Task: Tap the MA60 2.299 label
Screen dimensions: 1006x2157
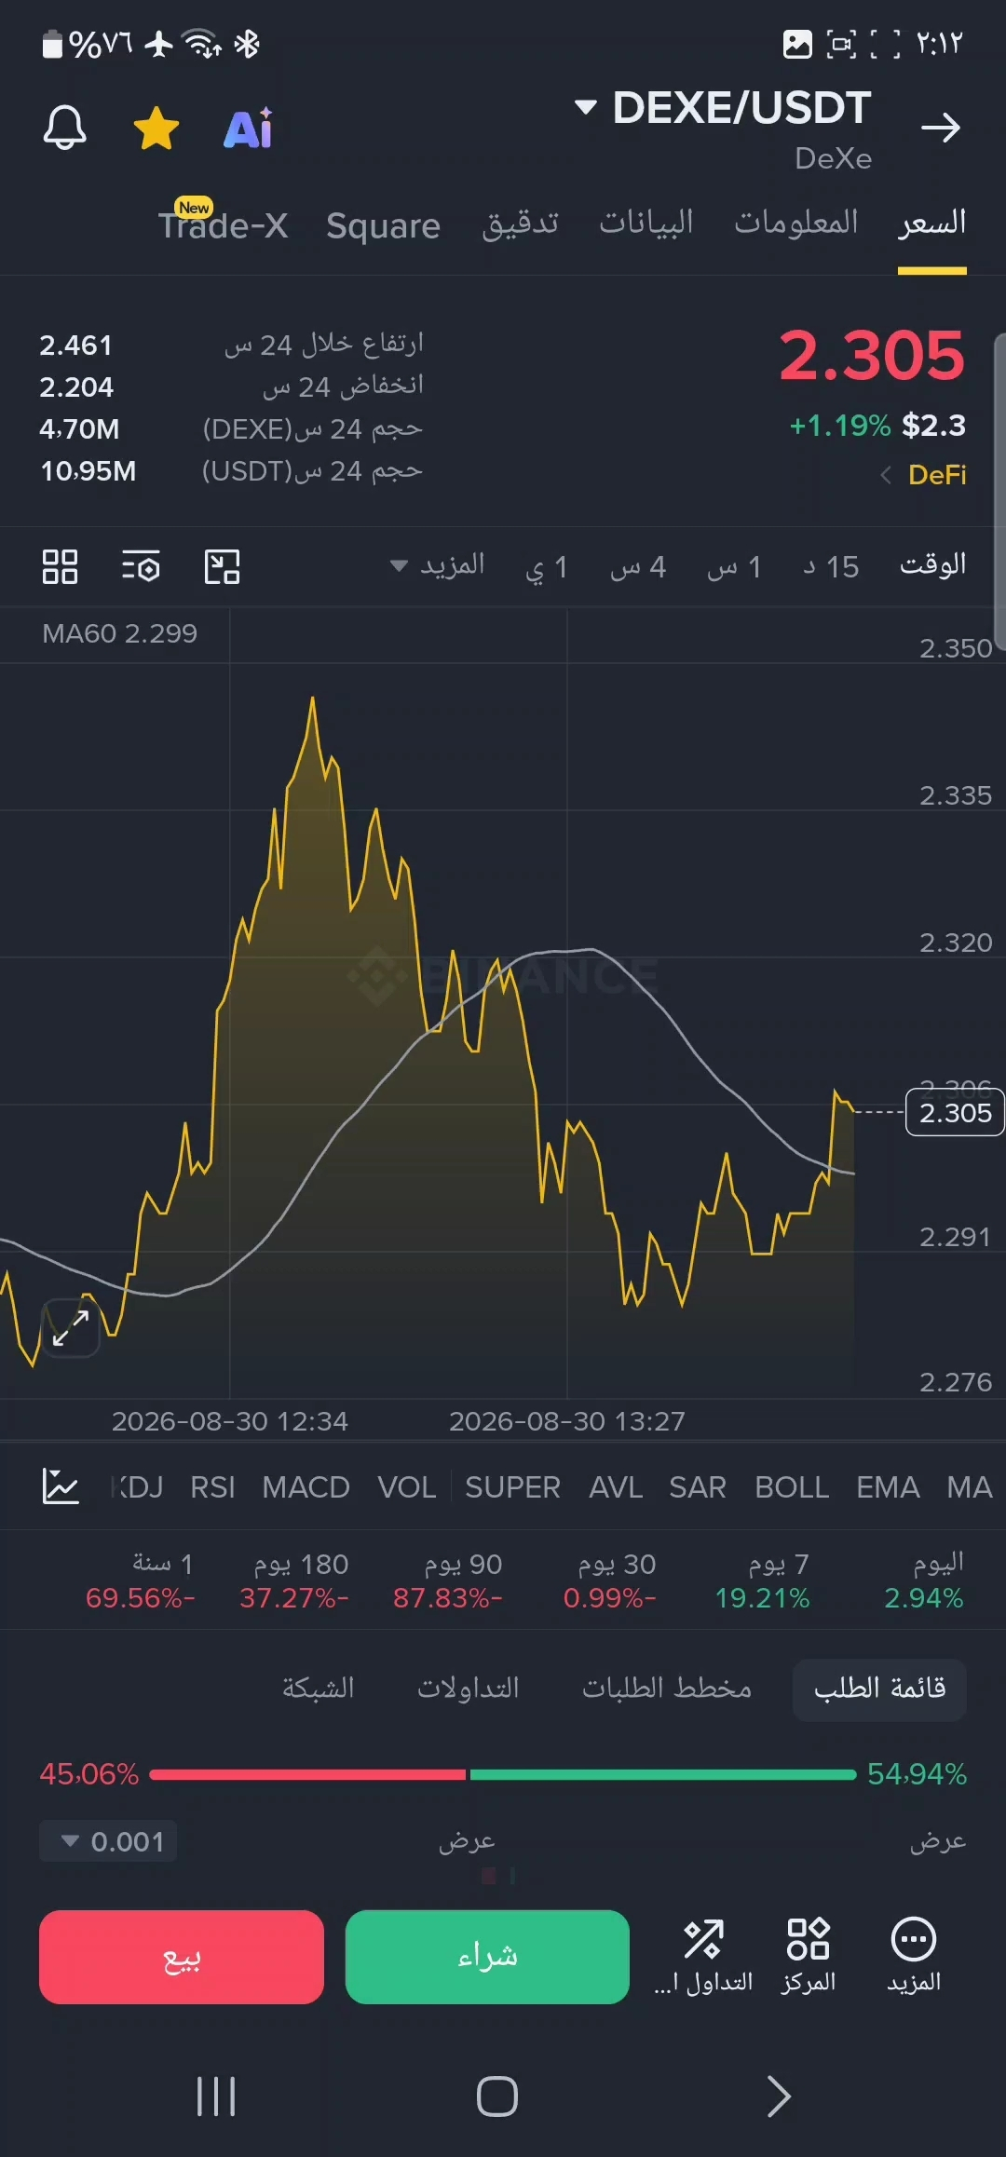Action: coord(119,633)
